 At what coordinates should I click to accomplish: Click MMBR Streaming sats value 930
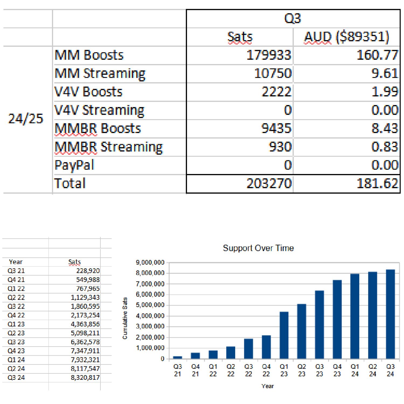pyautogui.click(x=280, y=147)
